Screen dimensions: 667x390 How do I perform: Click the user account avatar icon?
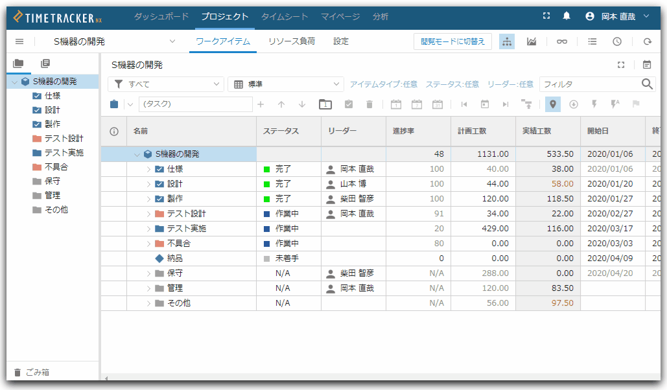click(x=590, y=16)
